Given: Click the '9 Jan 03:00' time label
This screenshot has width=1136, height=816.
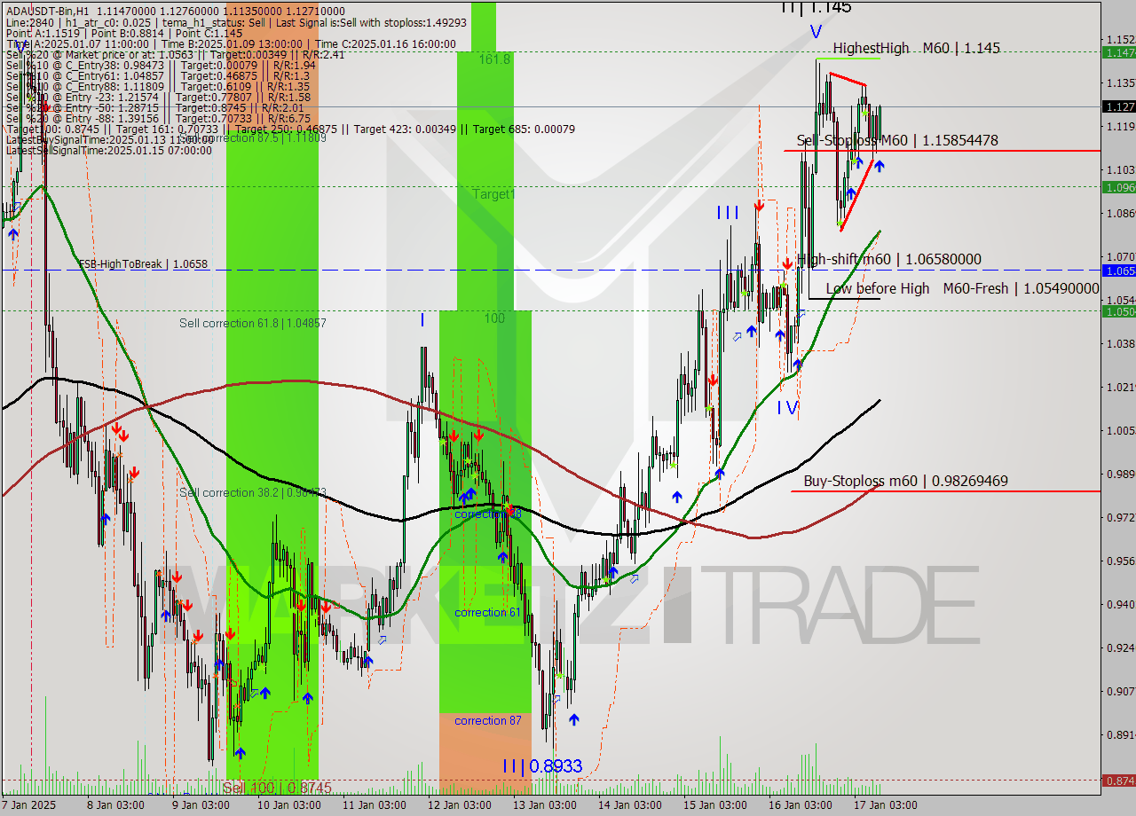Looking at the screenshot, I should click(201, 805).
